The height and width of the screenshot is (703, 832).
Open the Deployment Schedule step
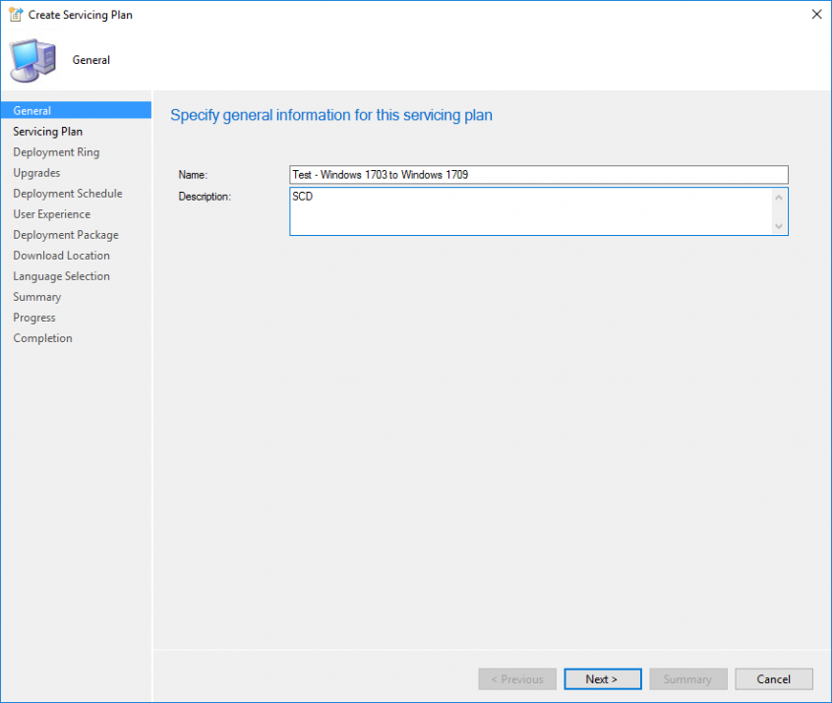click(x=67, y=193)
